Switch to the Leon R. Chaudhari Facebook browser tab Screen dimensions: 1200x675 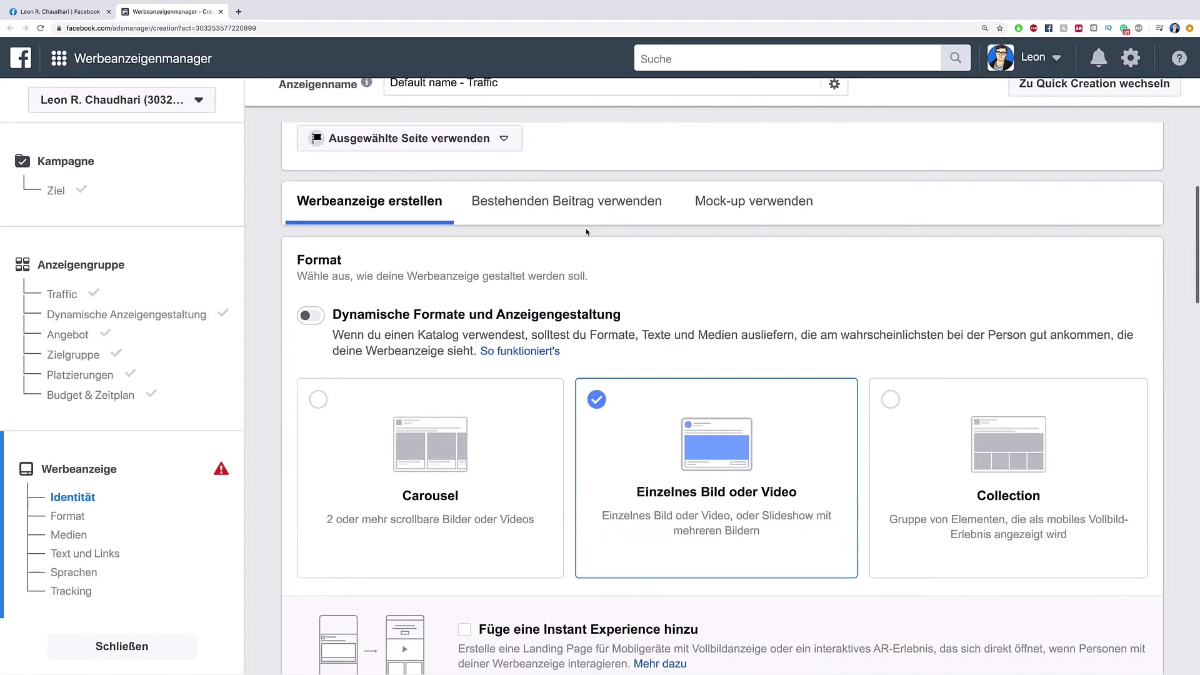pyautogui.click(x=59, y=11)
